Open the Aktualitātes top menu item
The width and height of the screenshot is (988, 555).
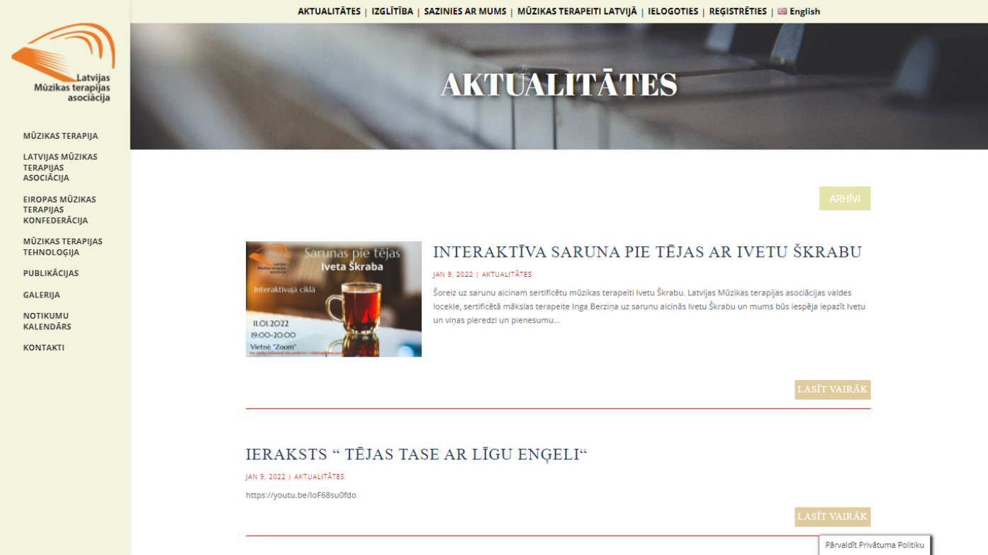[329, 11]
